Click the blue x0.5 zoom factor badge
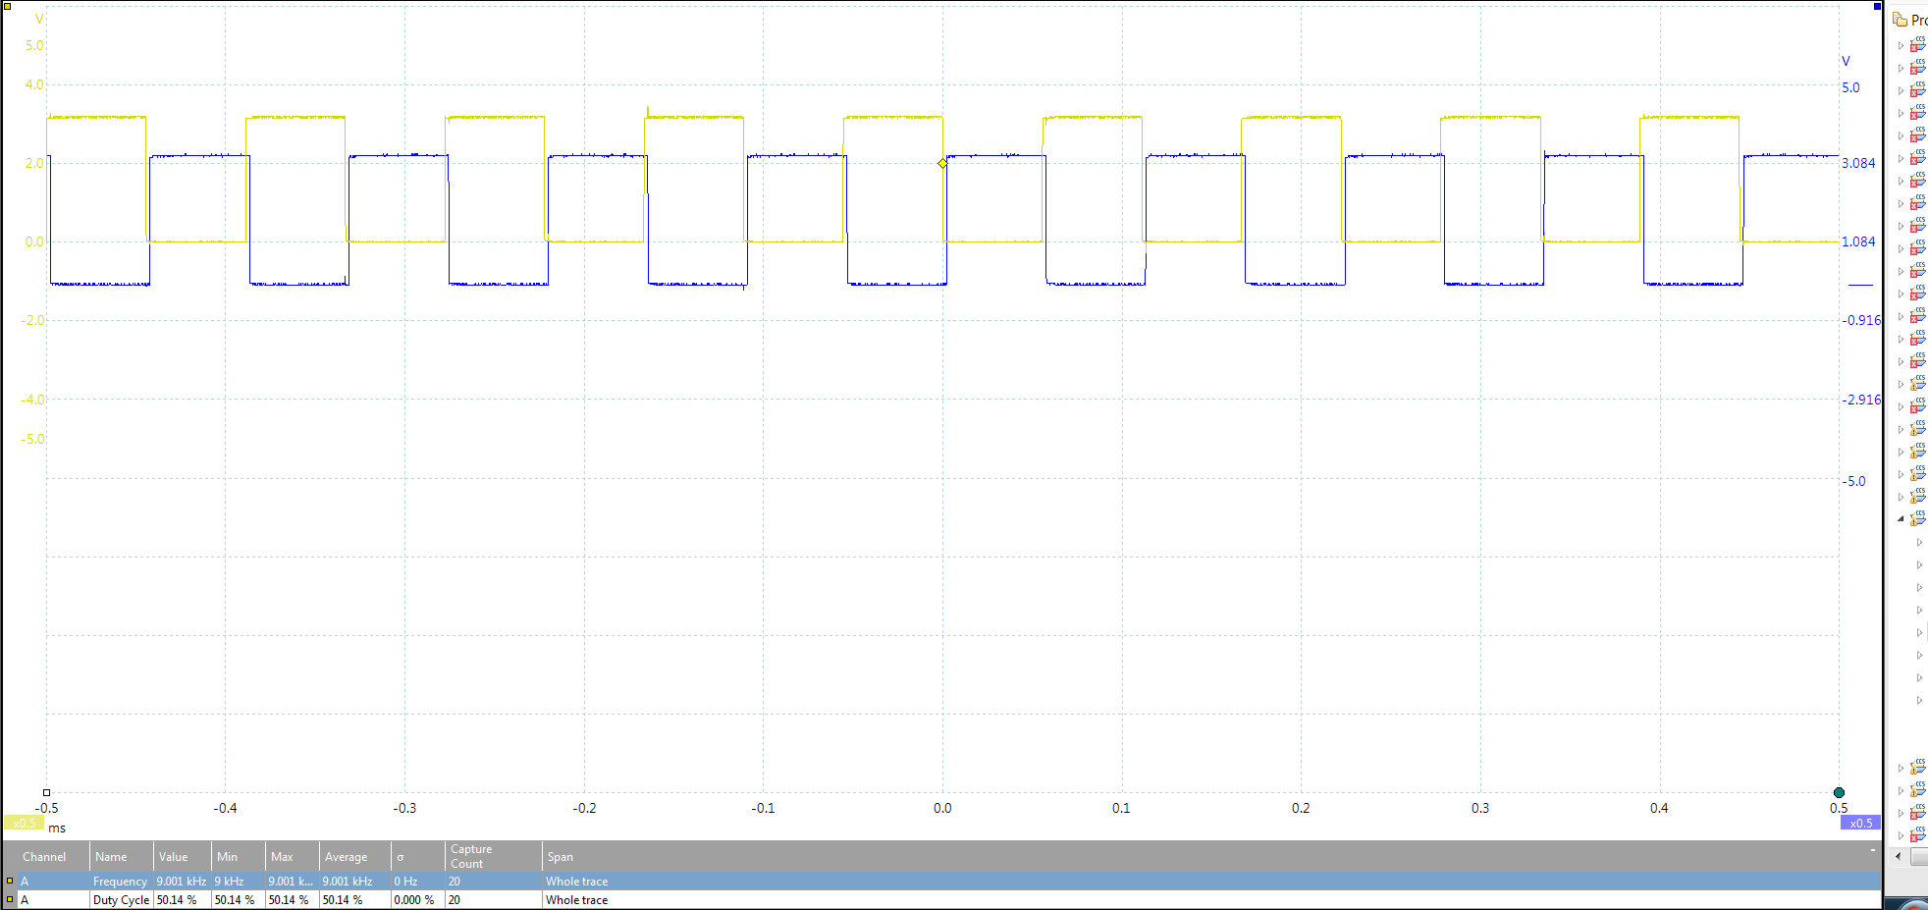The height and width of the screenshot is (910, 1928). pyautogui.click(x=1860, y=823)
